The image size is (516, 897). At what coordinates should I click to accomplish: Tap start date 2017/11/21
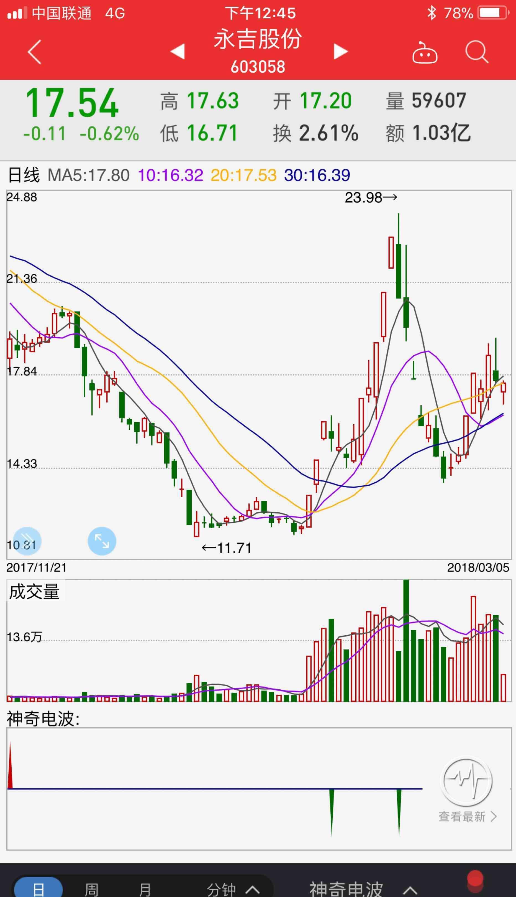point(37,567)
